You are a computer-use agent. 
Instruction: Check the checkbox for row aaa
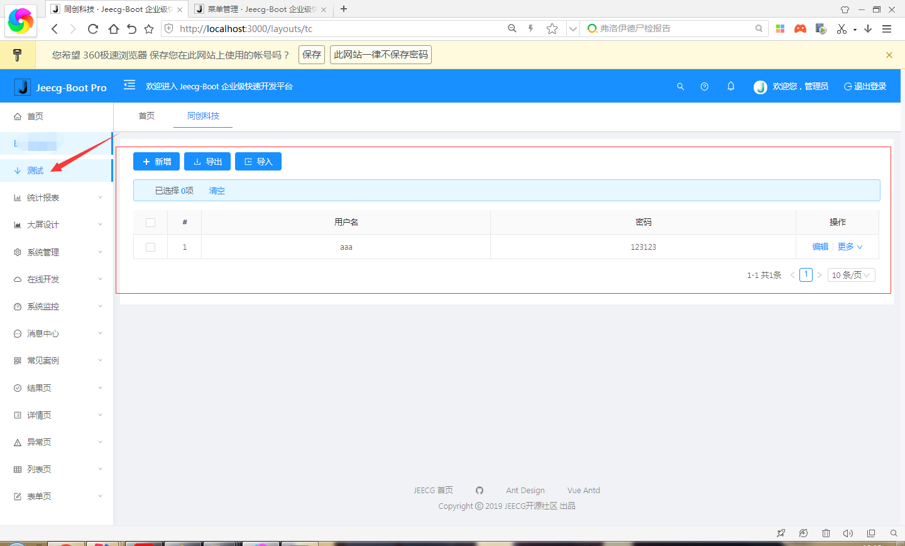pos(150,247)
